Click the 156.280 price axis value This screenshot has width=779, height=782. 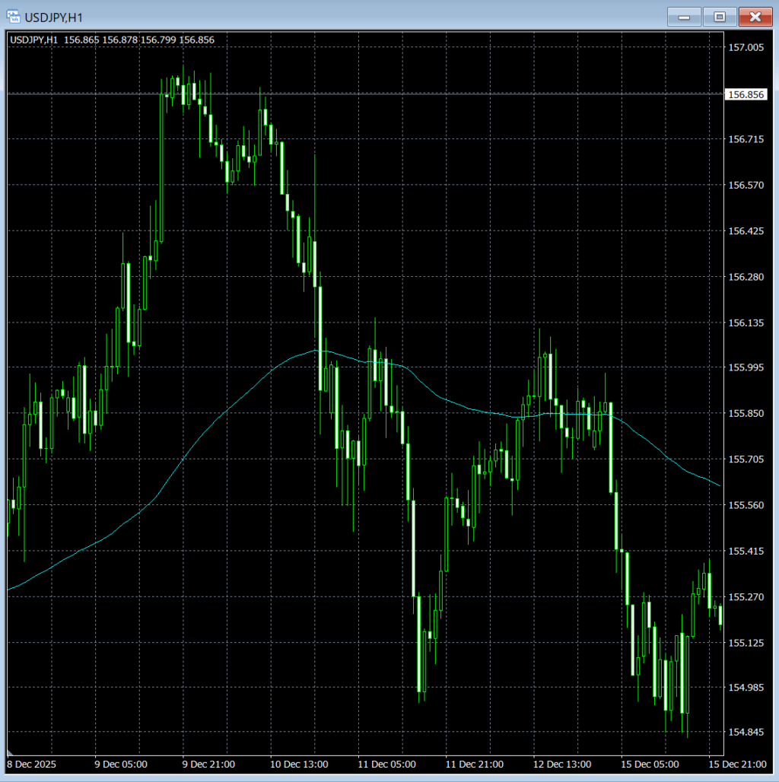coord(746,277)
